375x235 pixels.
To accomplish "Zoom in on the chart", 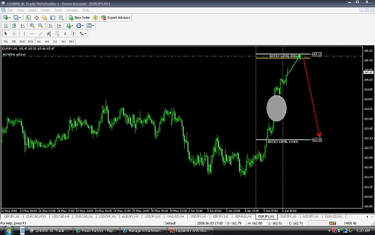I will pyautogui.click(x=32, y=26).
